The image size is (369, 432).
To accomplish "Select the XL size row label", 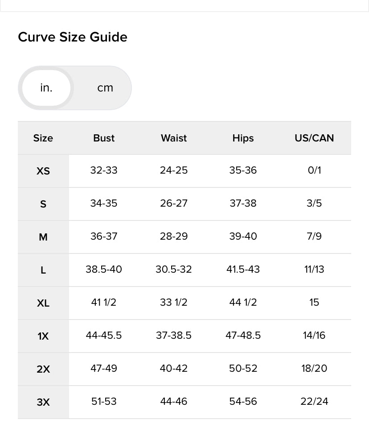I will [43, 303].
